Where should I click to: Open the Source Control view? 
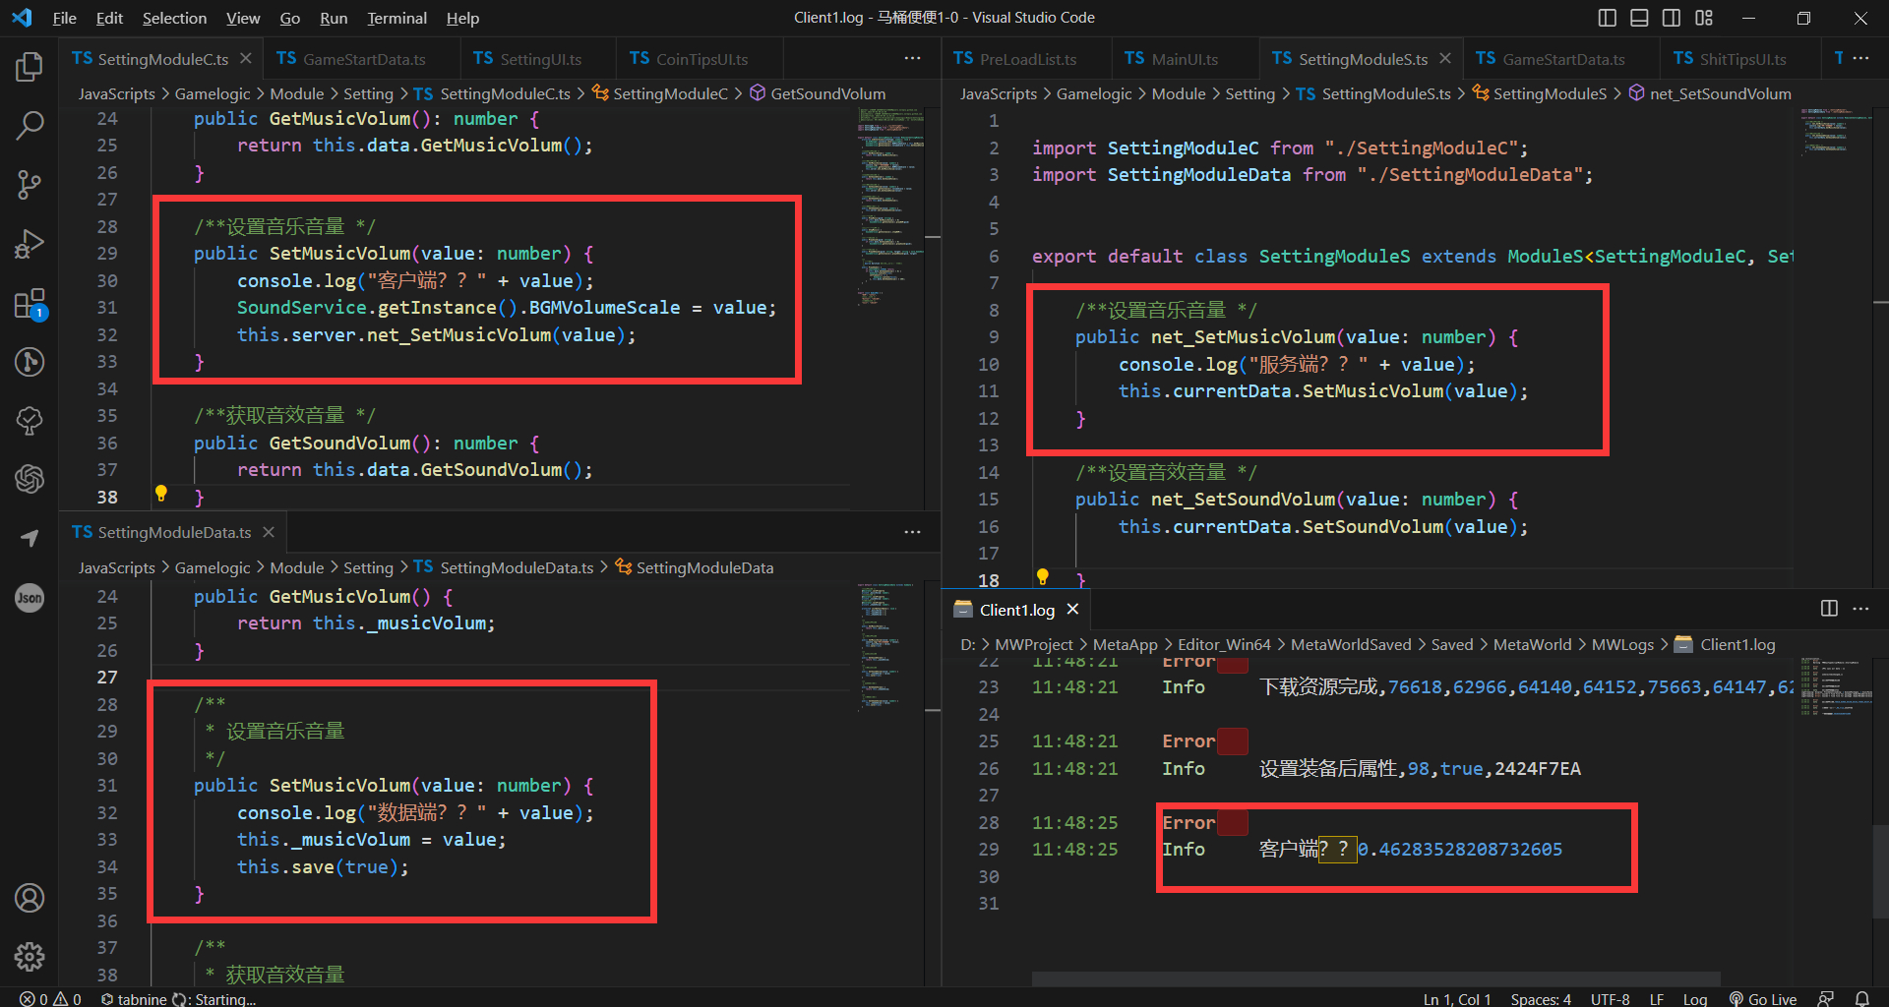[x=30, y=184]
